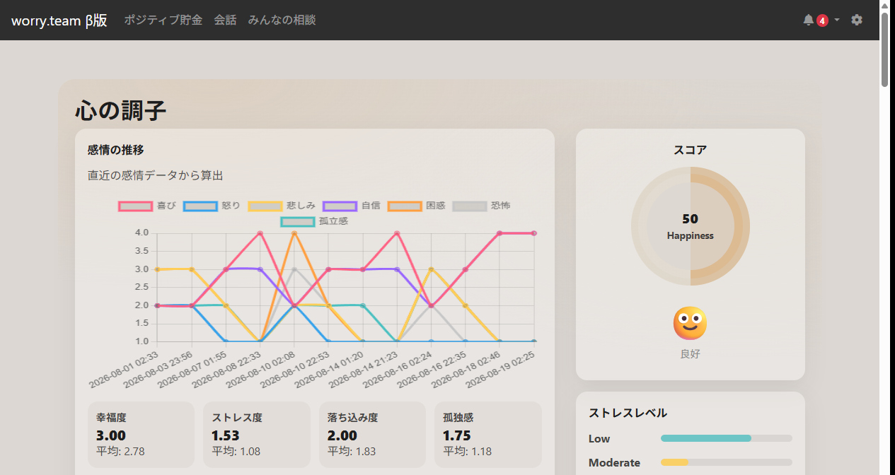Image resolution: width=895 pixels, height=475 pixels.
Task: Go to worry.team β版 home logo
Action: (x=59, y=20)
